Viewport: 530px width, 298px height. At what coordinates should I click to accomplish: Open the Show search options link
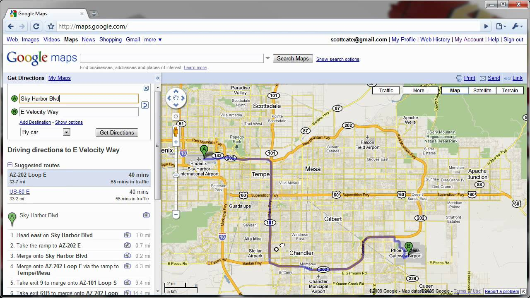point(338,59)
